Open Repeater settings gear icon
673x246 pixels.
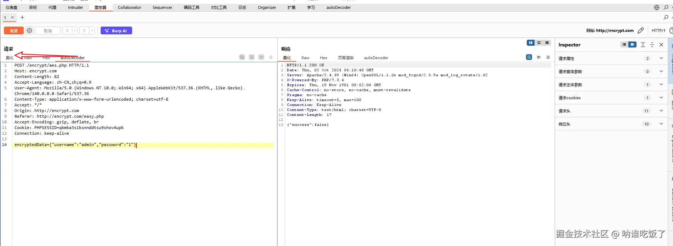point(29,30)
